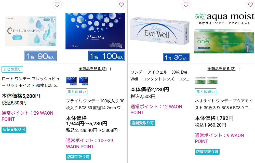Open Neo Sight one day aqua moist image

[x=224, y=33]
